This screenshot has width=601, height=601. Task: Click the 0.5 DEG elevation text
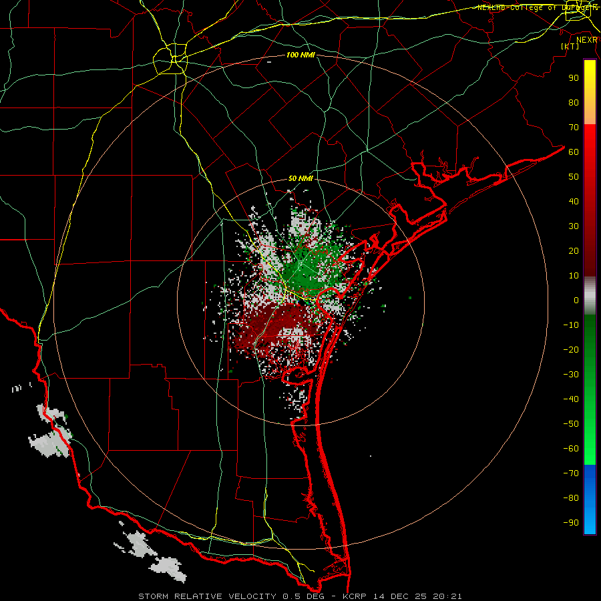304,596
